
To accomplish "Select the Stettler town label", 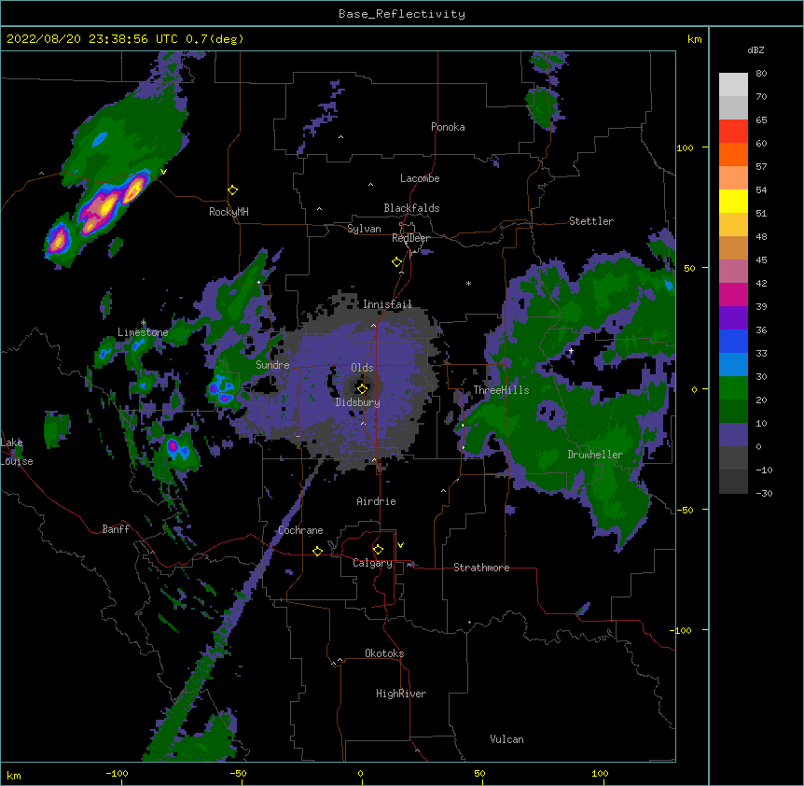I will coord(591,221).
